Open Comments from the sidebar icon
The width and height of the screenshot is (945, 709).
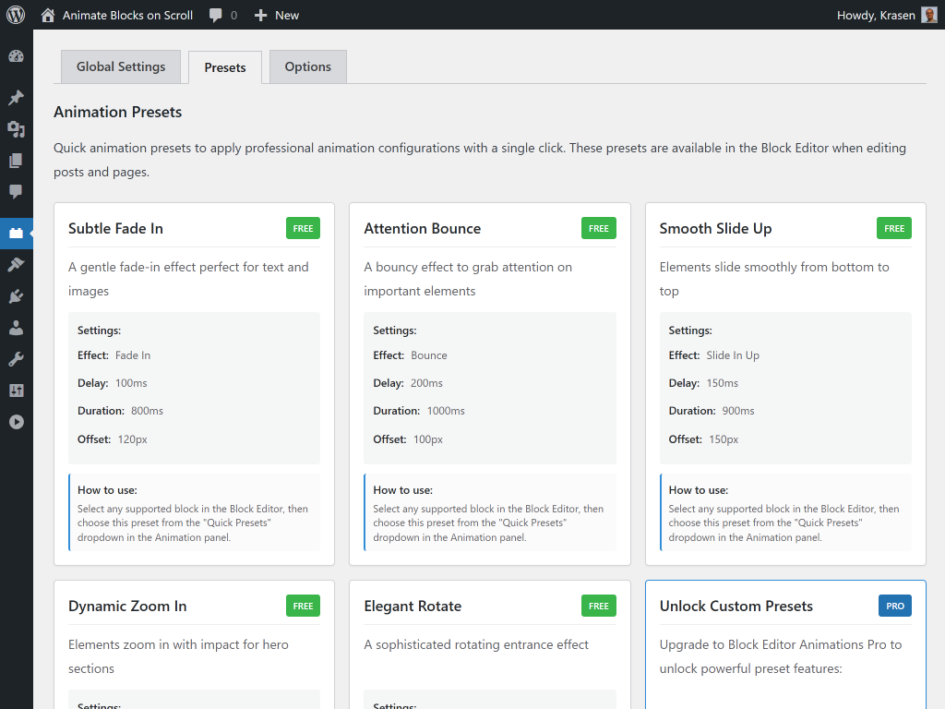pyautogui.click(x=16, y=192)
